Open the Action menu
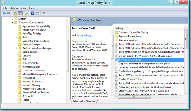191x111 pixels. click(x=14, y=8)
